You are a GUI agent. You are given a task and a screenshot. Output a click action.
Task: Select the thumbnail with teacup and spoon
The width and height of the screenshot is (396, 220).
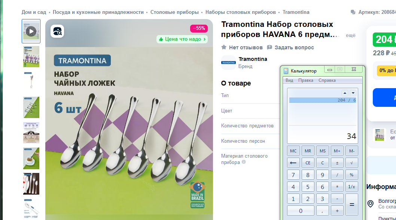[x=31, y=158]
